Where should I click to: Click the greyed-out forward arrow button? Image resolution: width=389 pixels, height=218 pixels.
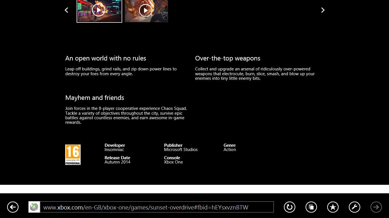(x=376, y=207)
